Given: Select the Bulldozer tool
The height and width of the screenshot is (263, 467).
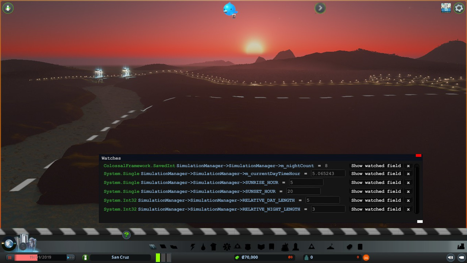Looking at the screenshot, I should click(x=460, y=247).
